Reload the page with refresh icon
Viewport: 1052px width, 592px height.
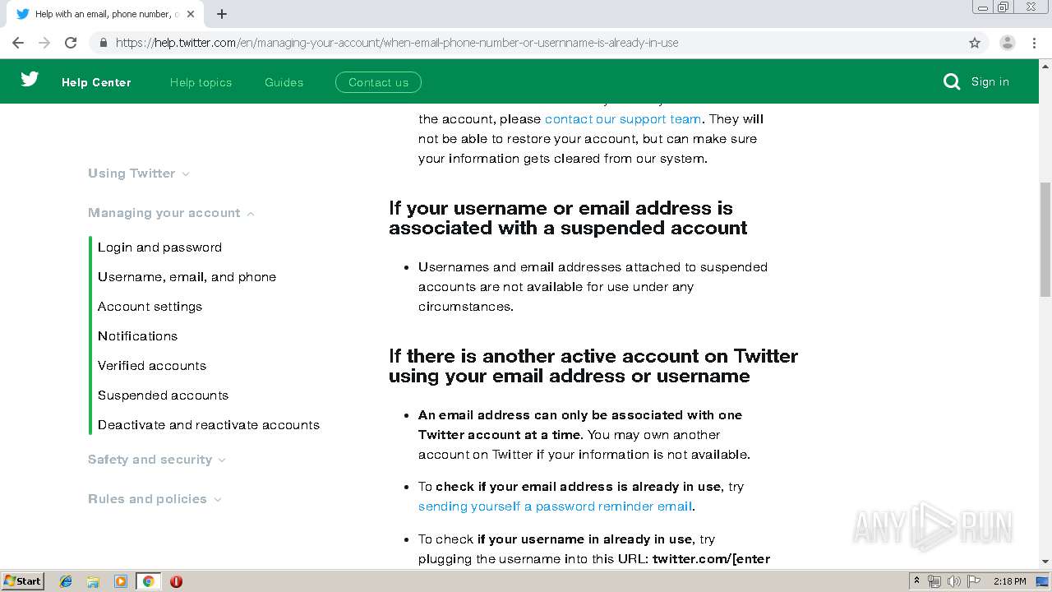(71, 43)
